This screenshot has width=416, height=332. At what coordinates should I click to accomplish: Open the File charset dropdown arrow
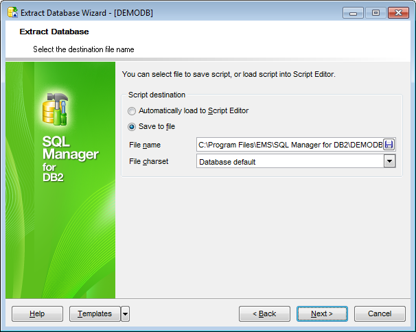[389, 161]
